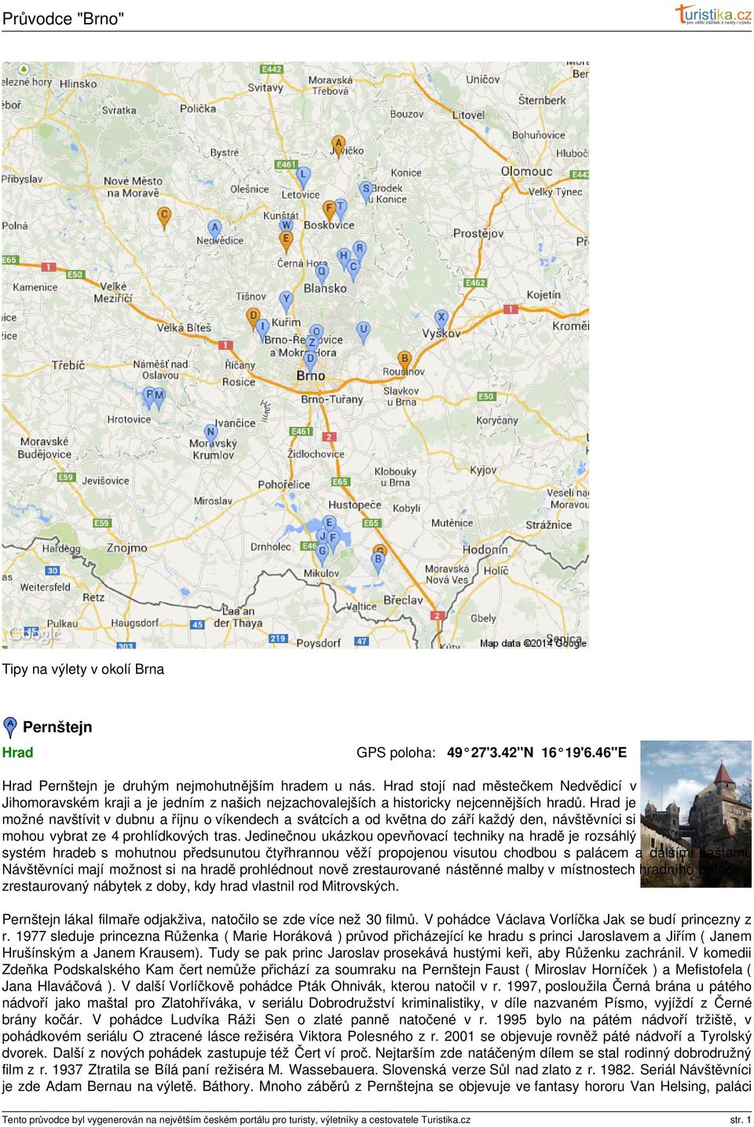The width and height of the screenshot is (754, 1127).
Task: Click the Znojmo label on the map
Action: click(126, 548)
